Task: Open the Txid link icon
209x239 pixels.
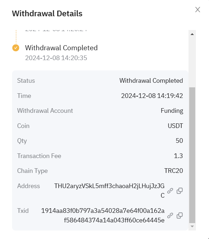Action: pos(170,215)
